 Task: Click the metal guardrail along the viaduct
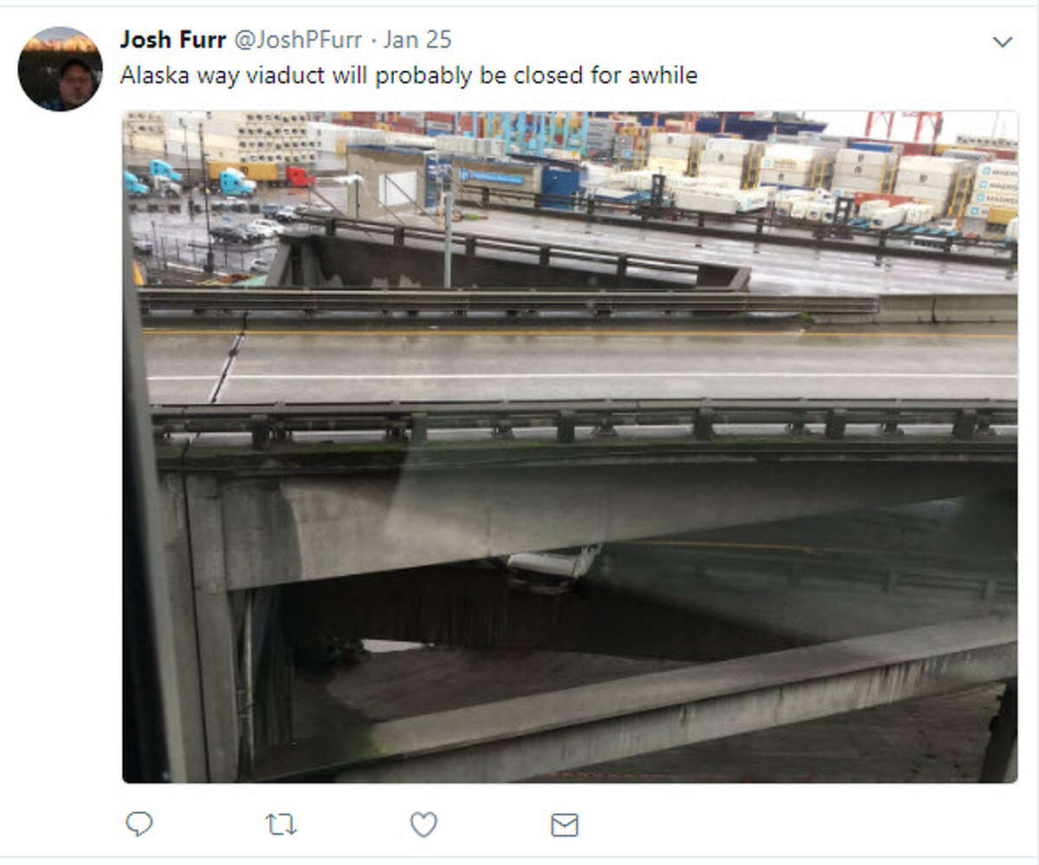tap(584, 421)
